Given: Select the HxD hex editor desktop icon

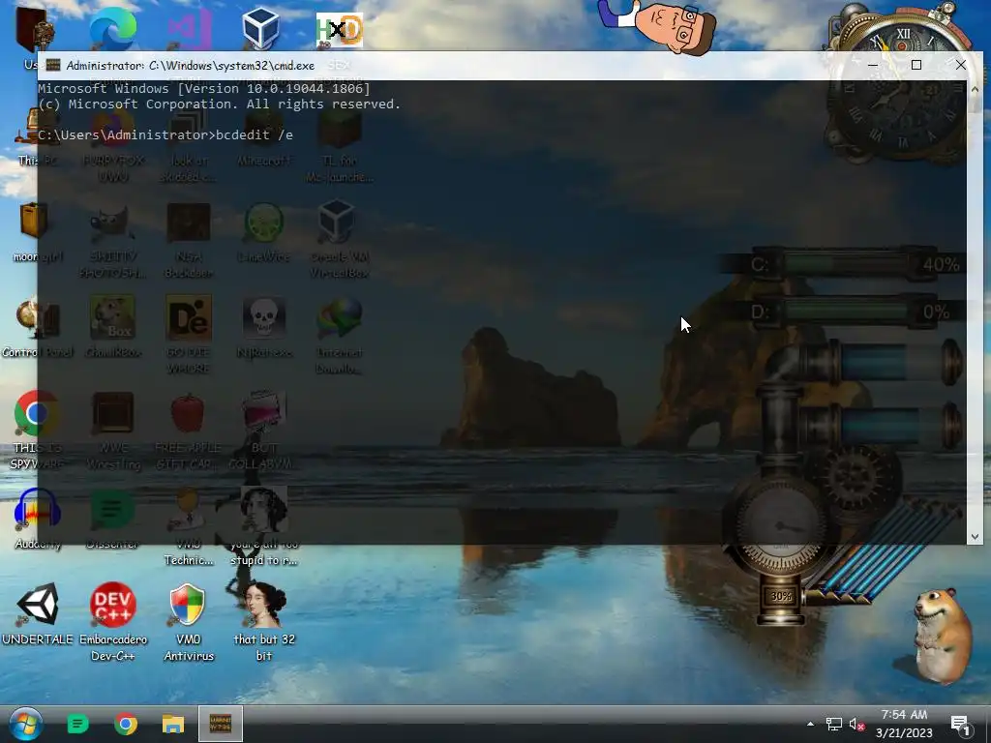Looking at the screenshot, I should coord(340,30).
